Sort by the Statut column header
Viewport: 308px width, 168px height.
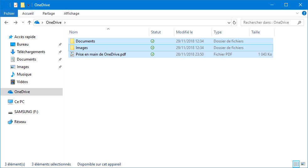[x=161, y=32]
